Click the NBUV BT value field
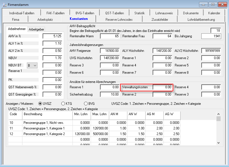Viewport: 229px width, 167px height. [x=52, y=65]
